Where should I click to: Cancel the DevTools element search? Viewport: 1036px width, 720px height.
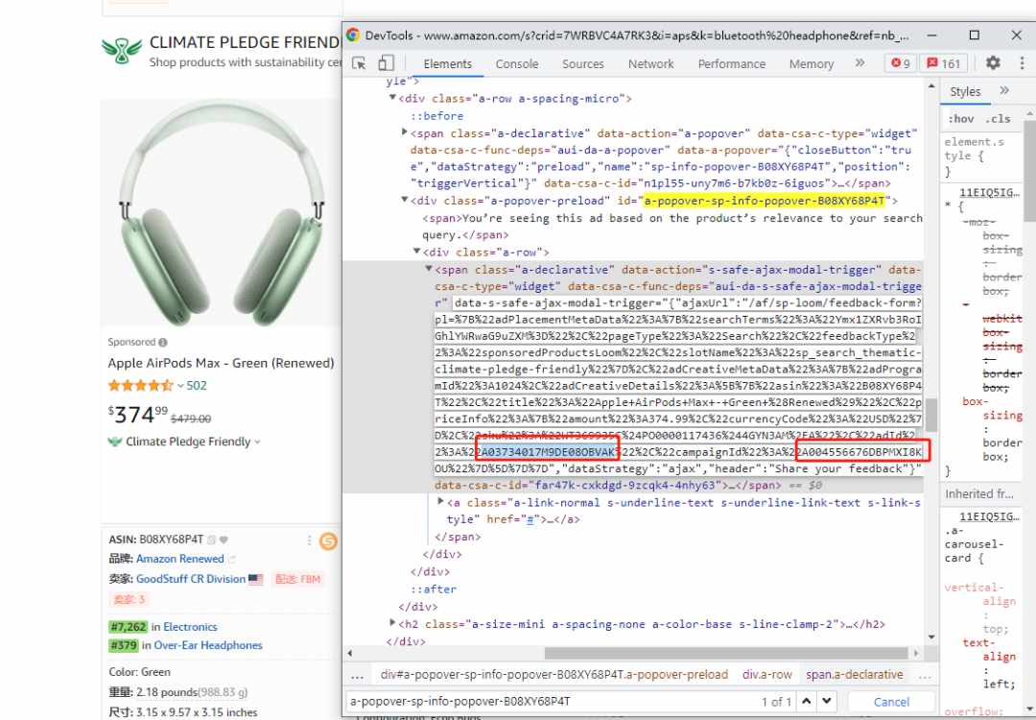(x=891, y=702)
